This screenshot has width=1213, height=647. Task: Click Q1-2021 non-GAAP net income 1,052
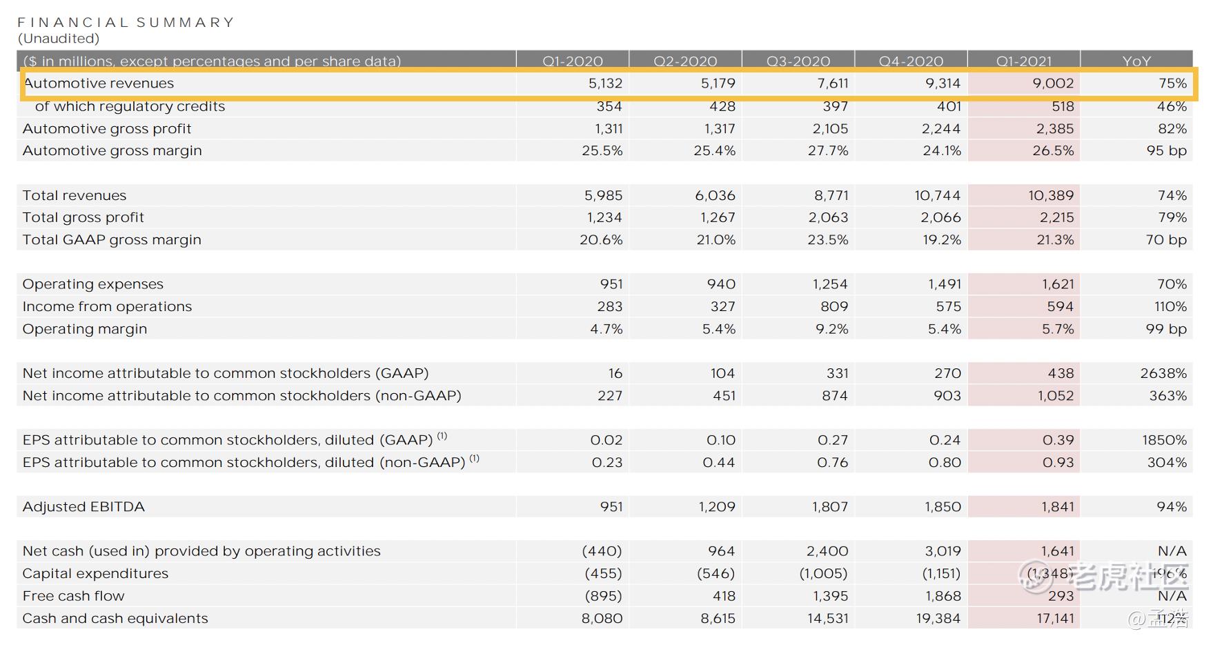point(1056,396)
